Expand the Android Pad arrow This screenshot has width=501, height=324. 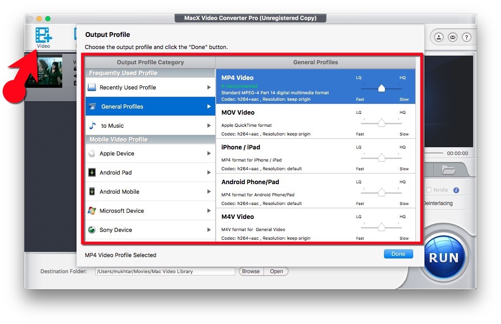tap(209, 173)
